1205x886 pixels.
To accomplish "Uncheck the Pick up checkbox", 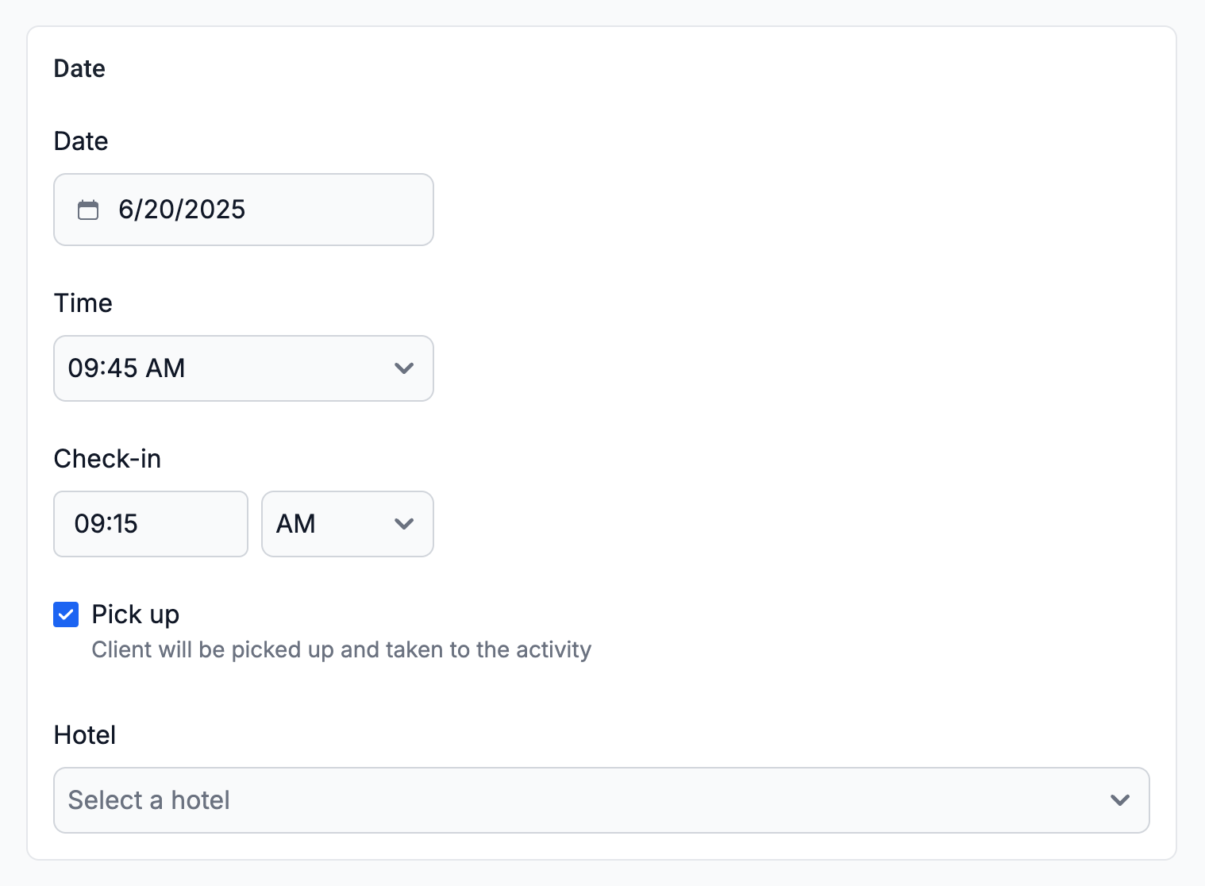I will pos(66,614).
